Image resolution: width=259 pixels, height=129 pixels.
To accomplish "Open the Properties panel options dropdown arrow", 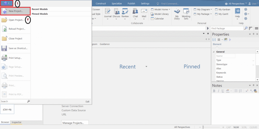I will [250, 34].
